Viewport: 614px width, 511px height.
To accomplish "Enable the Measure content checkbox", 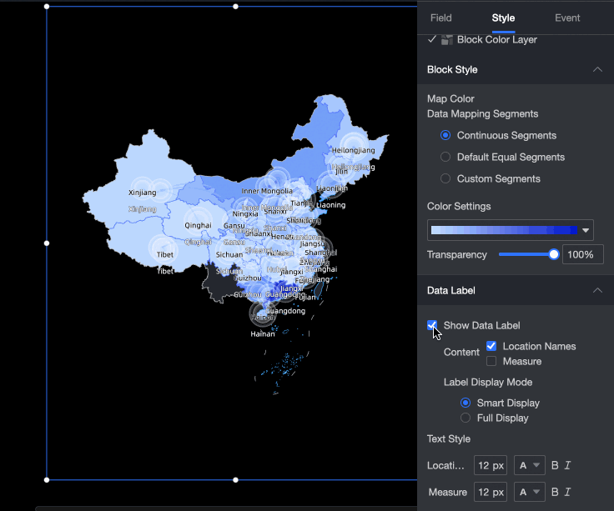I will (x=491, y=361).
